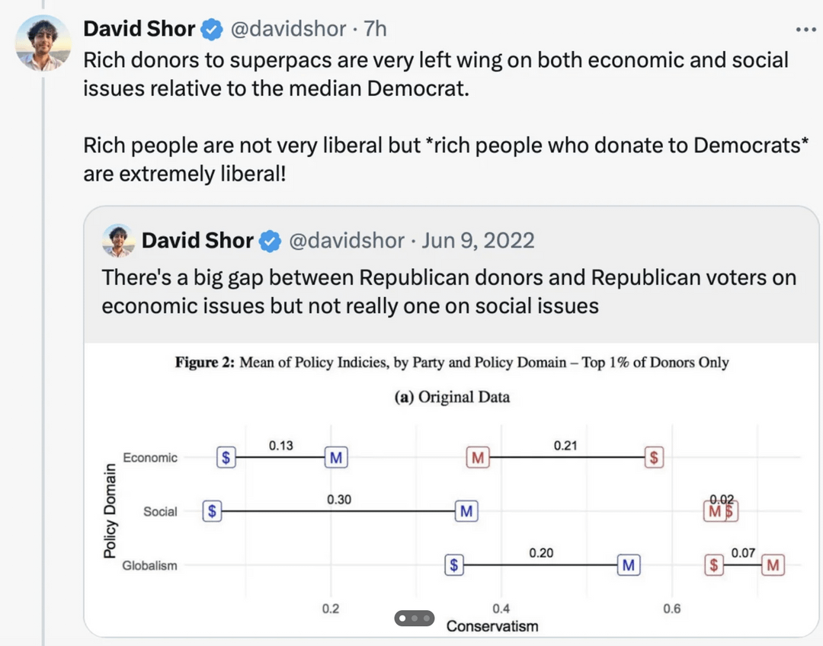Click the blue M marker on Social row
Screen dimensions: 823x646
(x=466, y=511)
